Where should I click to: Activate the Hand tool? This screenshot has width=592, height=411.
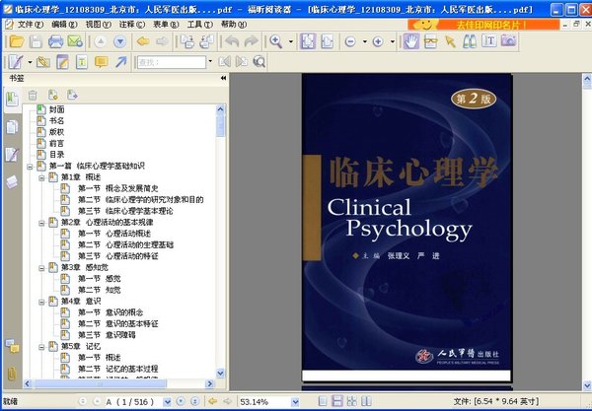(x=410, y=41)
